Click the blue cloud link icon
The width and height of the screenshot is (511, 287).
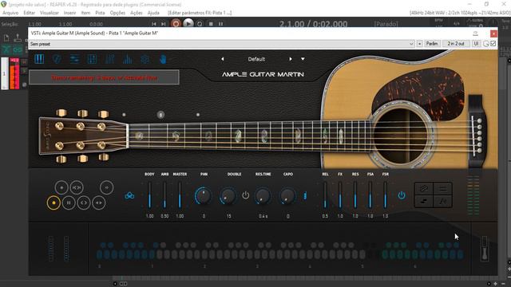click(x=129, y=195)
